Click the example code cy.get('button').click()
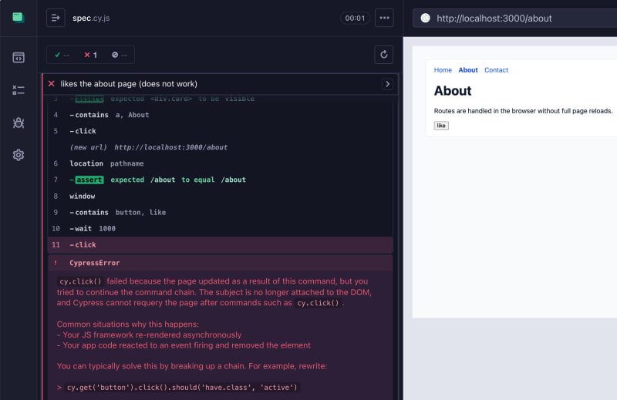The width and height of the screenshot is (617, 400). click(182, 388)
